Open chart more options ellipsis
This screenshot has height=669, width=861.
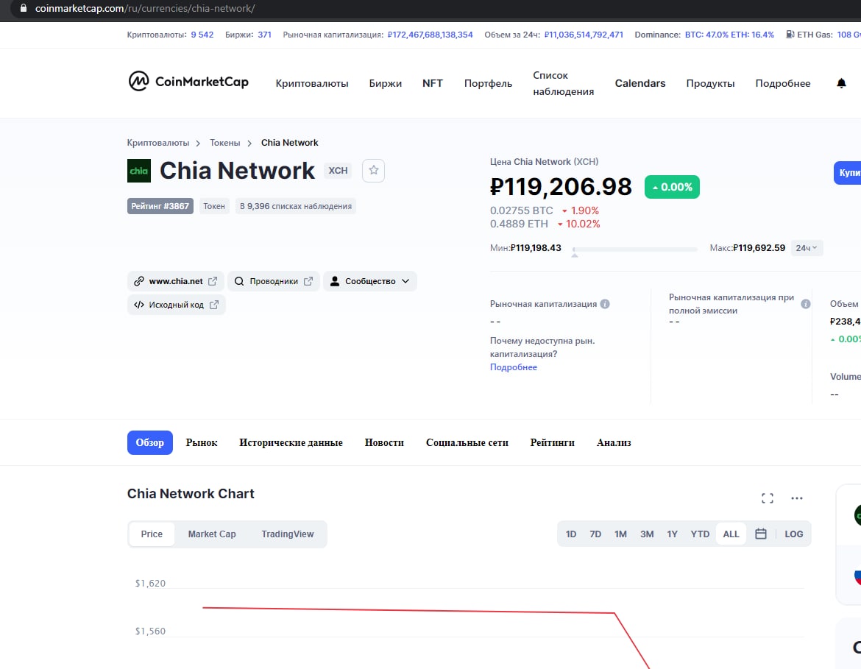797,498
